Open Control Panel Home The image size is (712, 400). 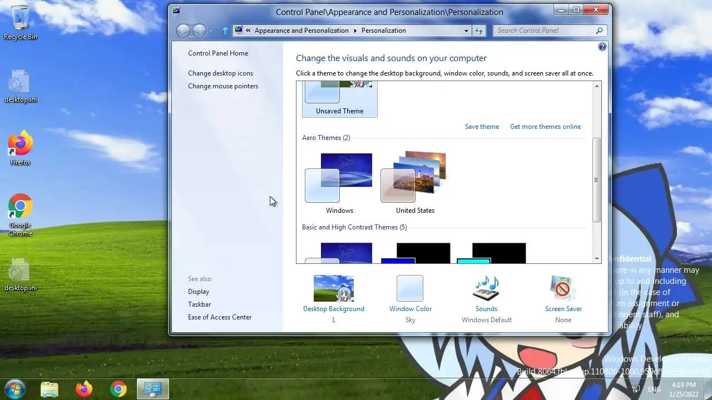click(218, 53)
